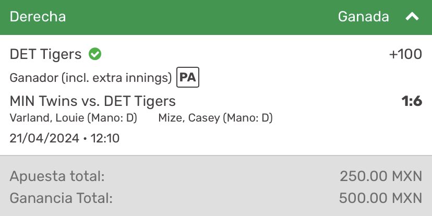Viewport: 432px width, 216px height.
Task: Tap the PA badge icon
Action: [188, 77]
